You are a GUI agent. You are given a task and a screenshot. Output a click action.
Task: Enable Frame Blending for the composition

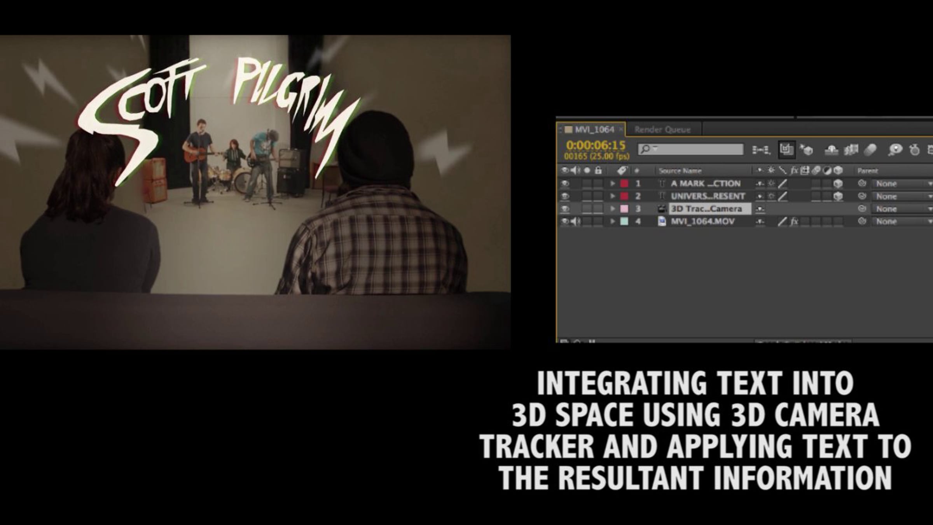tap(851, 150)
